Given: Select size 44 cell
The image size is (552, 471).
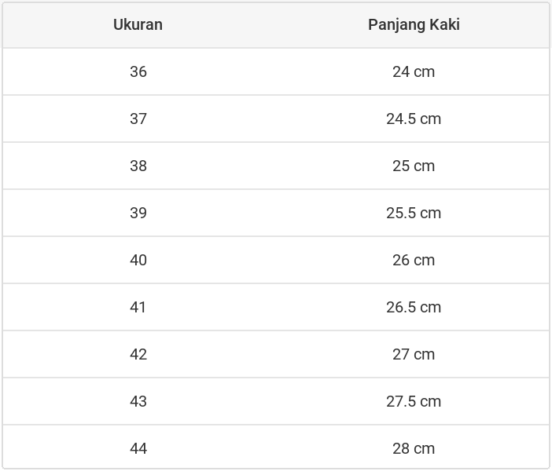Looking at the screenshot, I should [138, 448].
